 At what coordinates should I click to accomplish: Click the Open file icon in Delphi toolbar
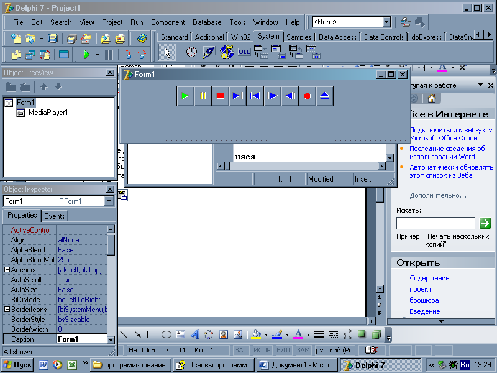point(30,39)
